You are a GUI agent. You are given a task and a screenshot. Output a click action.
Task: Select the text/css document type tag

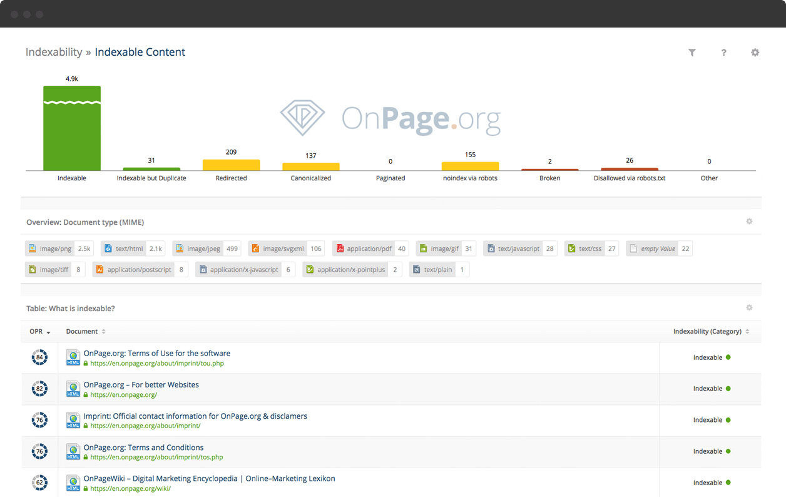pos(592,248)
